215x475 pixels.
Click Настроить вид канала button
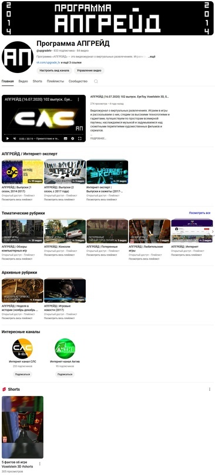pos(54,71)
